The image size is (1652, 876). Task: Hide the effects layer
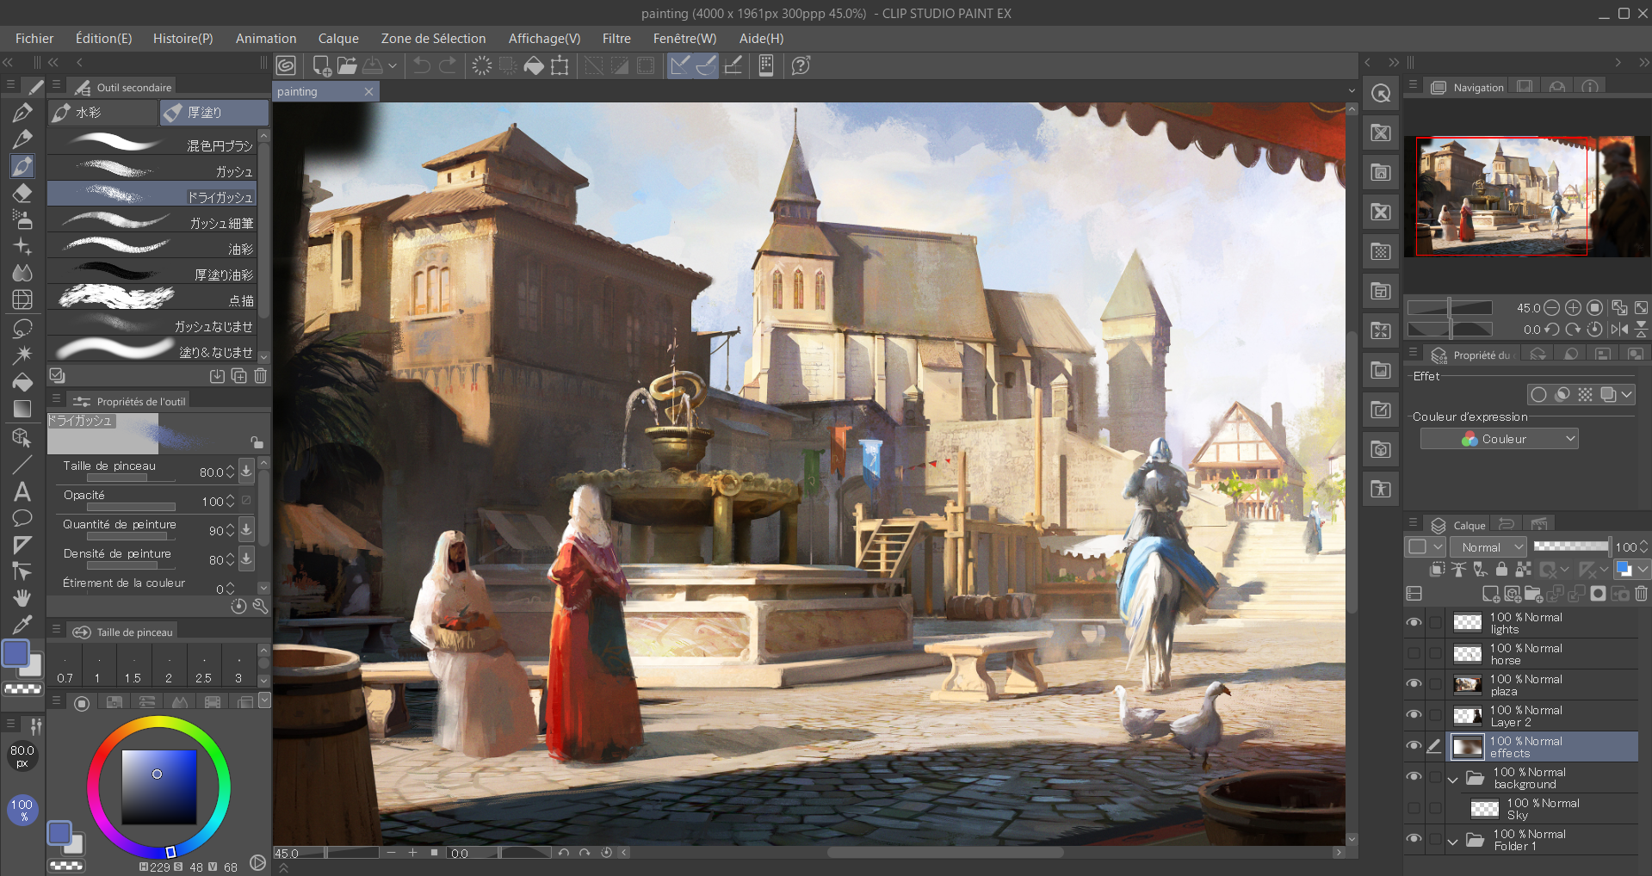click(1414, 747)
